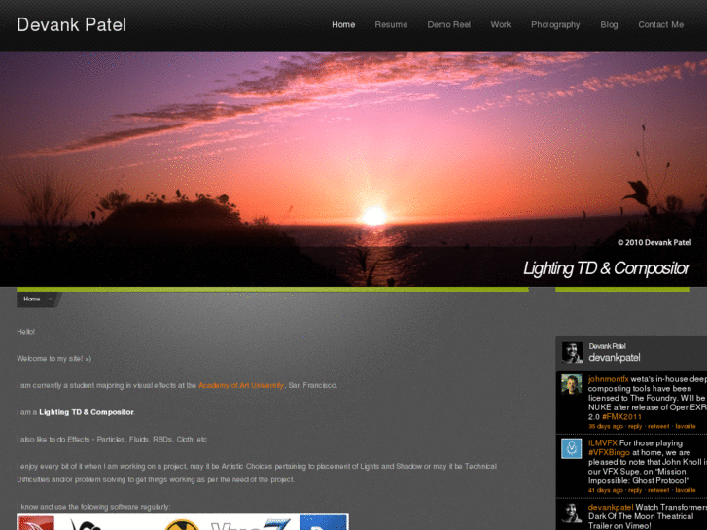
Task: Click the sunset banner image
Action: point(354,168)
